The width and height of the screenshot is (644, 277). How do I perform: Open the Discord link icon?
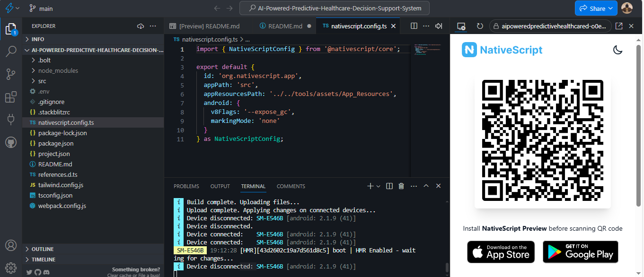[x=46, y=272]
